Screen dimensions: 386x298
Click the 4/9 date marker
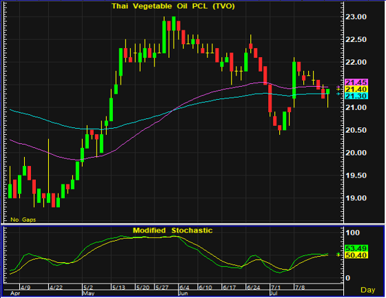[26, 288]
